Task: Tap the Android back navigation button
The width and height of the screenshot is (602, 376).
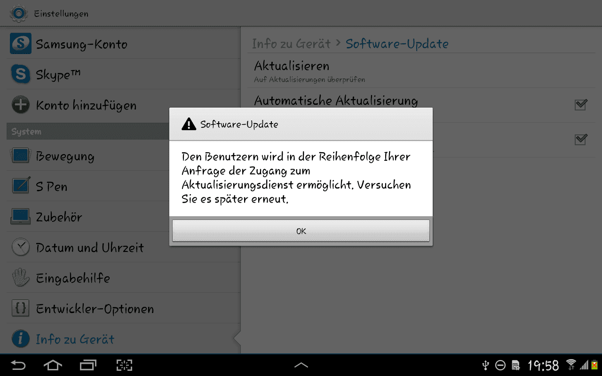Action: tap(18, 365)
